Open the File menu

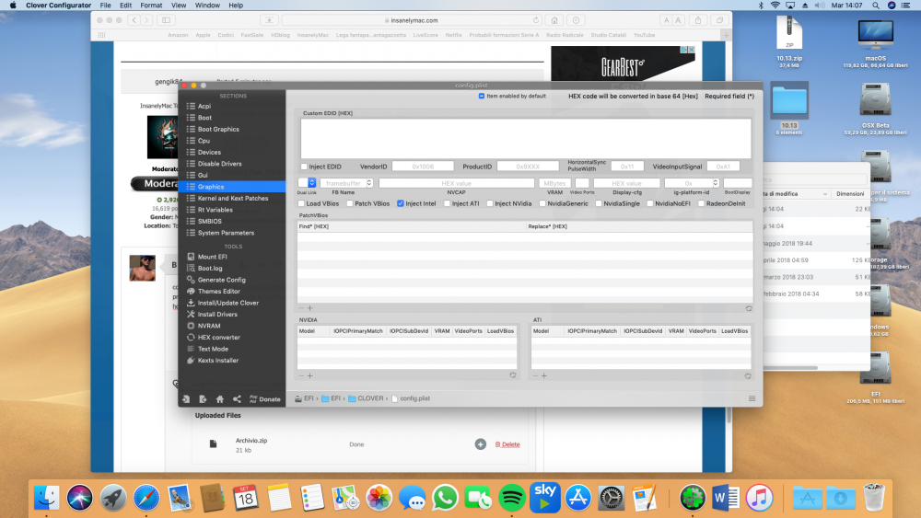[105, 6]
